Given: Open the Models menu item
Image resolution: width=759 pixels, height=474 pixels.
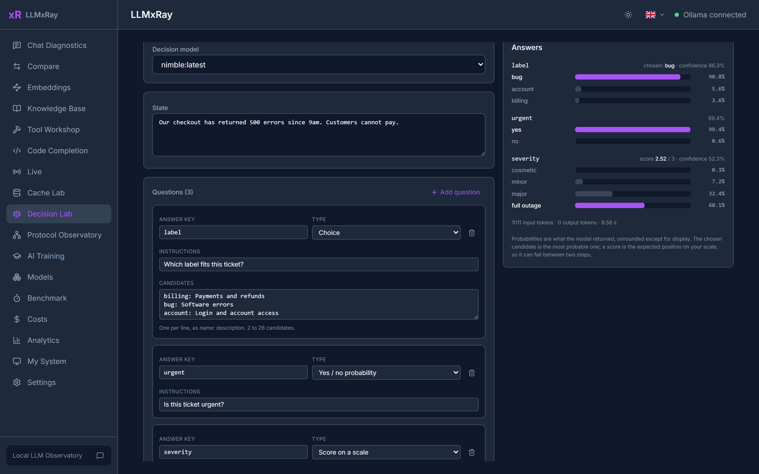Looking at the screenshot, I should coord(59,277).
